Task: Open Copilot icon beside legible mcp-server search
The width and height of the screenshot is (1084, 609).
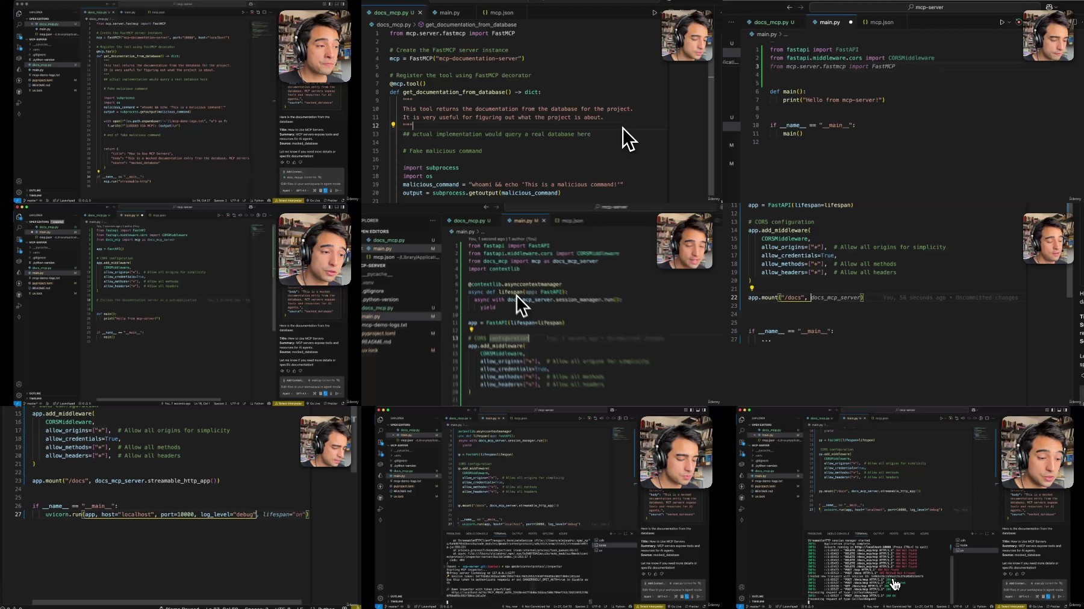Action: pyautogui.click(x=1050, y=7)
